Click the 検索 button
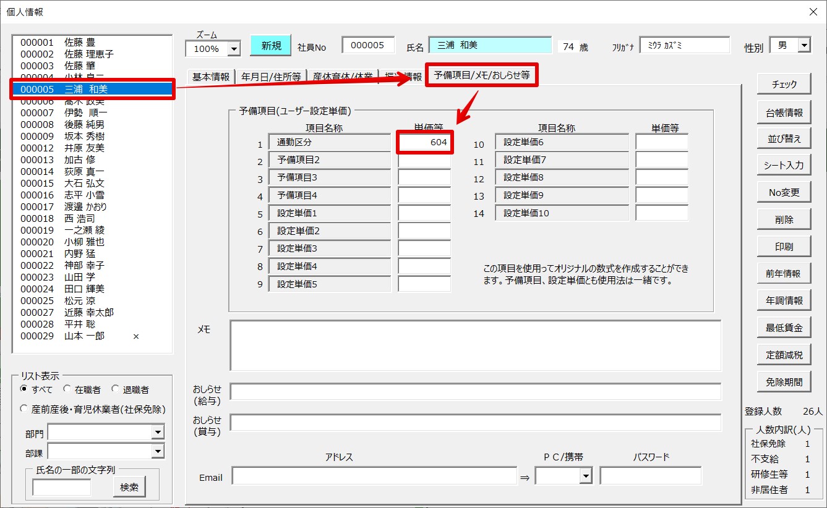The height and width of the screenshot is (508, 827). 129,487
